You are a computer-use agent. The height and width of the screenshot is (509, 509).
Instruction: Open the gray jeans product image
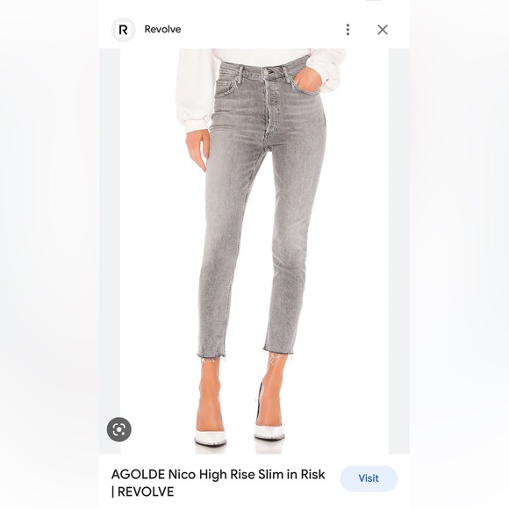point(254,251)
